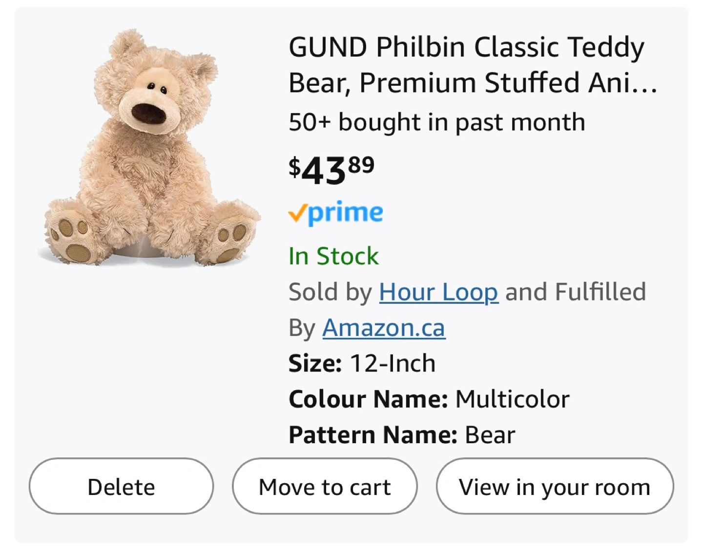Viewport: 703px width, 551px height.
Task: Tap View in your room
Action: 555,486
